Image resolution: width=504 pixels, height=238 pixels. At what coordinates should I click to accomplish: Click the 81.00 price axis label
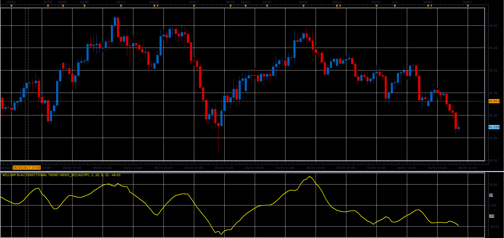click(x=493, y=138)
